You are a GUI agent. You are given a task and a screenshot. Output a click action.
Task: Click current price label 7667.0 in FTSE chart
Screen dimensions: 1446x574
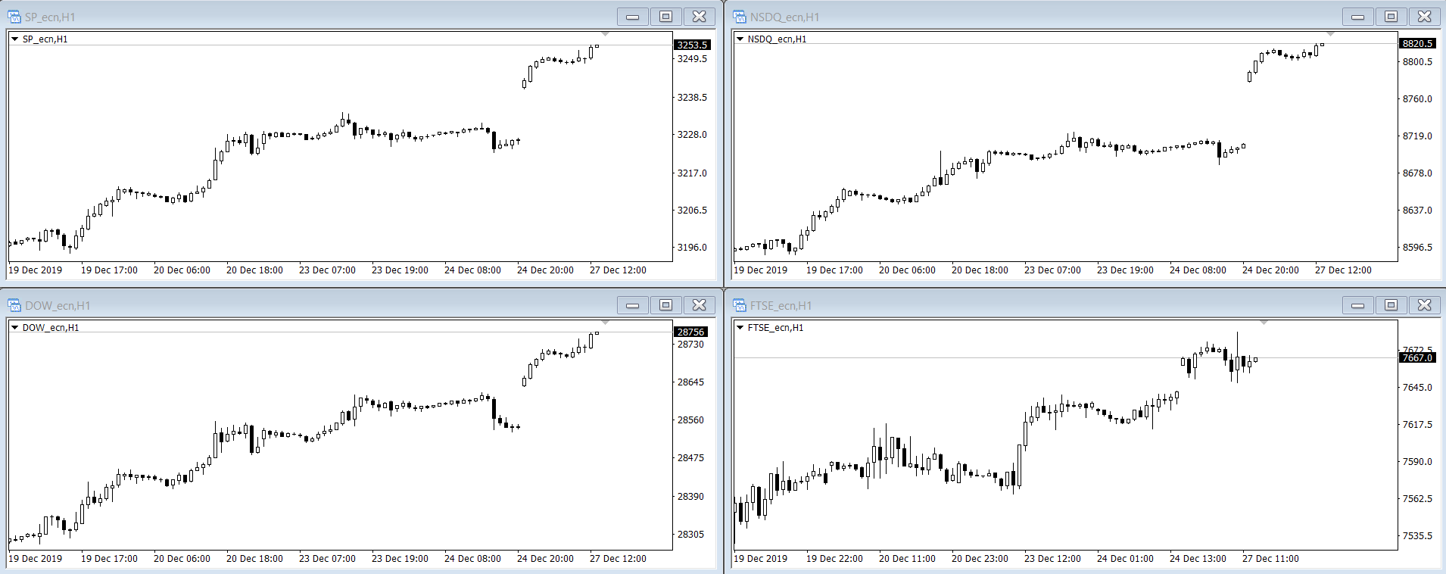click(1417, 357)
